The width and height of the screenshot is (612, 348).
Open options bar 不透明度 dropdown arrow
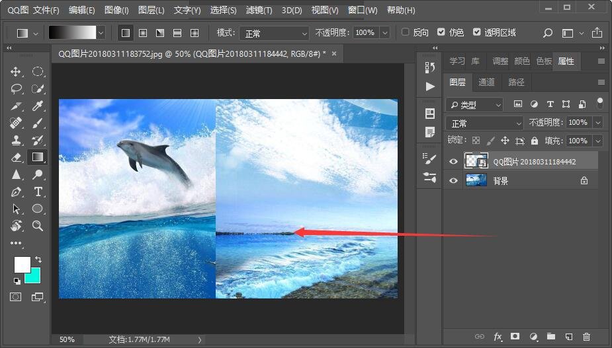coord(385,33)
